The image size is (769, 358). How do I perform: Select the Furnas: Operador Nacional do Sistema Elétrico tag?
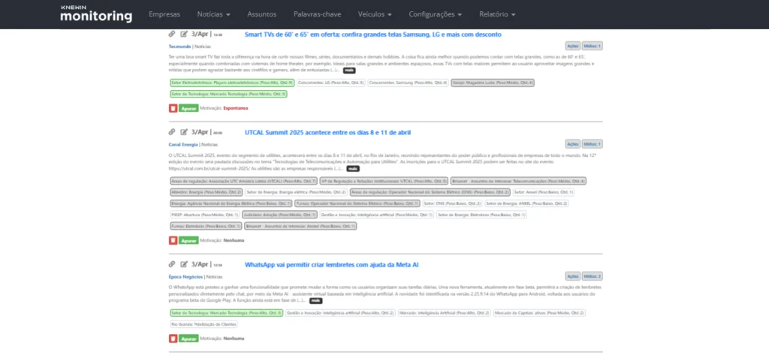357,203
